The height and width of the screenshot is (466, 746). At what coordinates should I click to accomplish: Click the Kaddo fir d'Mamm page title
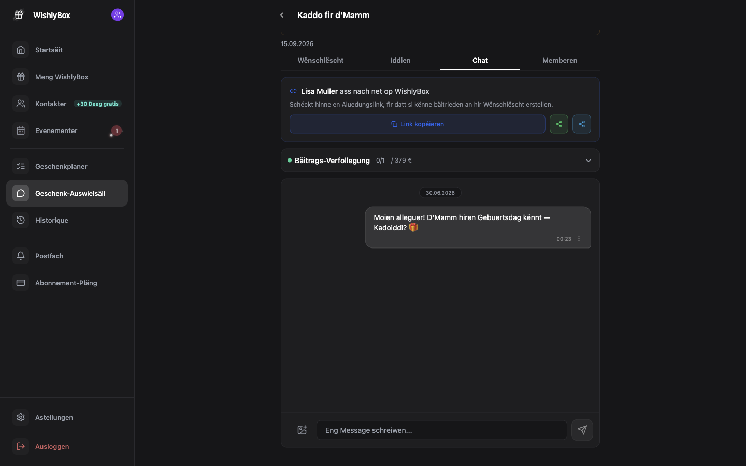[333, 15]
